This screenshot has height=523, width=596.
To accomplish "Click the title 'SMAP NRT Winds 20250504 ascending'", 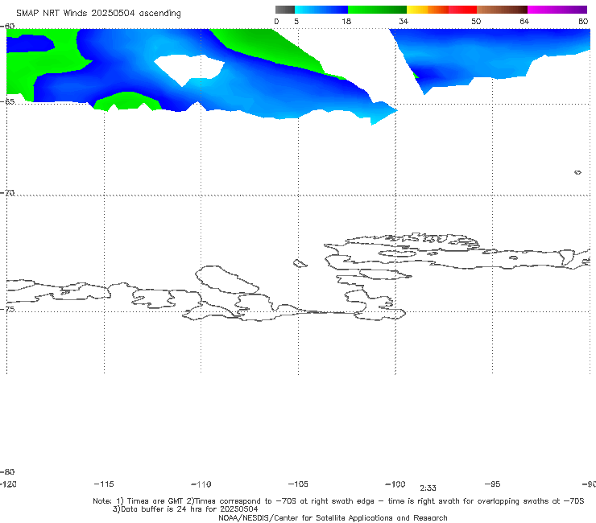I will [x=98, y=14].
